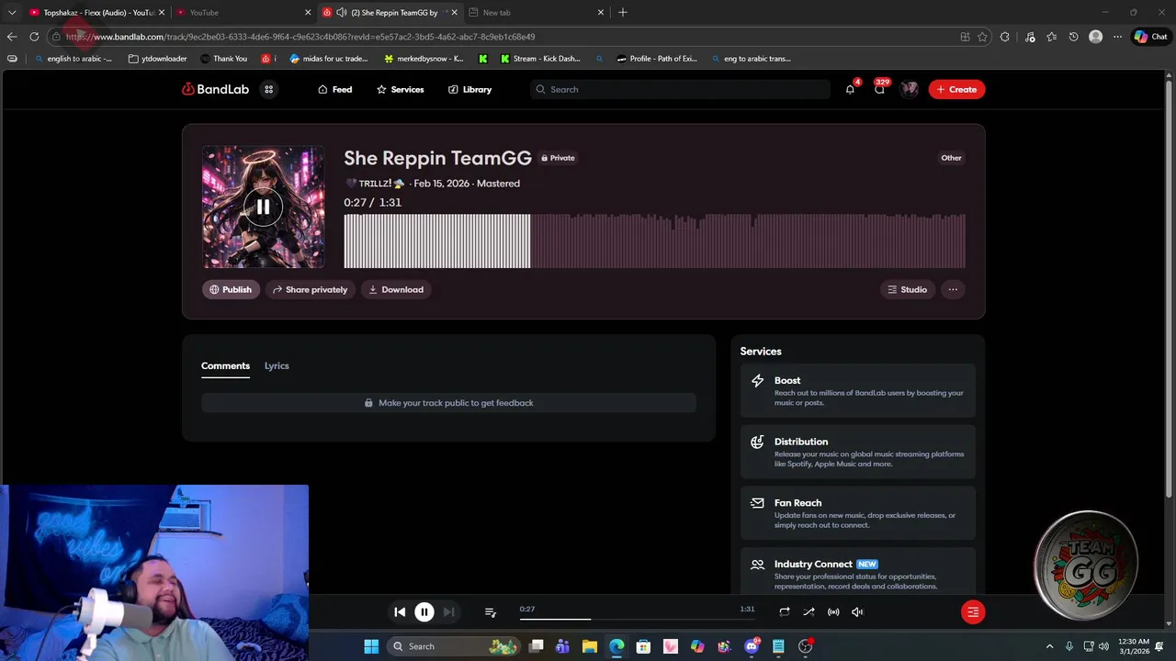
Task: Mute the player volume
Action: point(857,612)
